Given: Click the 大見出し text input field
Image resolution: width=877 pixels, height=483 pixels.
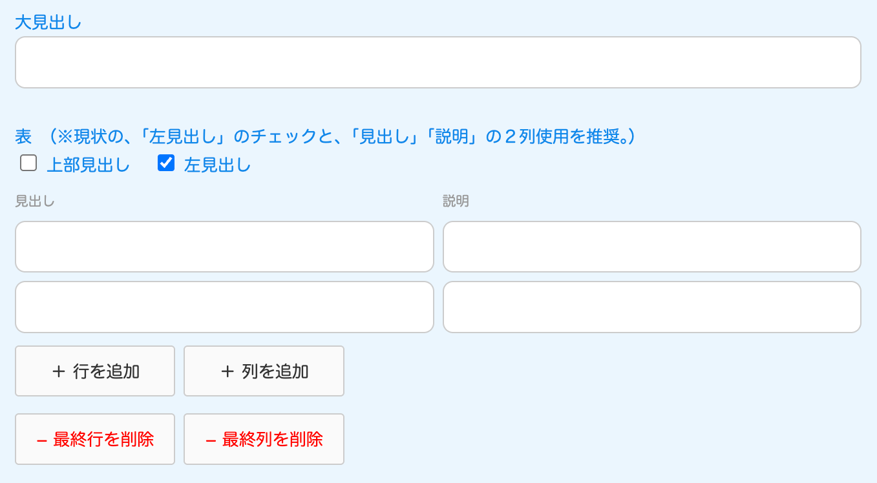Looking at the screenshot, I should [x=438, y=62].
